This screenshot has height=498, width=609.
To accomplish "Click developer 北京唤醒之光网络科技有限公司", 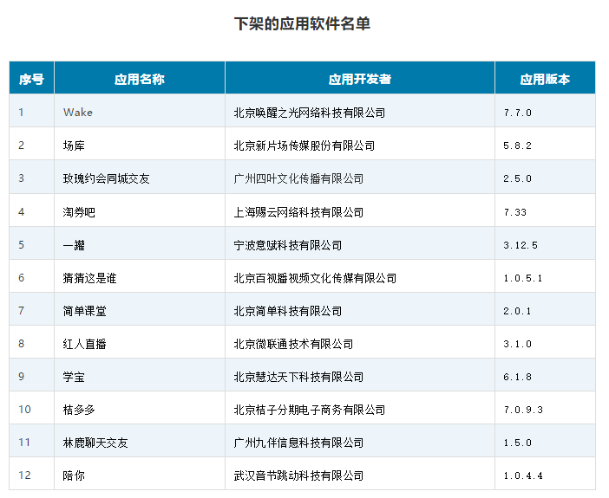I will (x=309, y=113).
